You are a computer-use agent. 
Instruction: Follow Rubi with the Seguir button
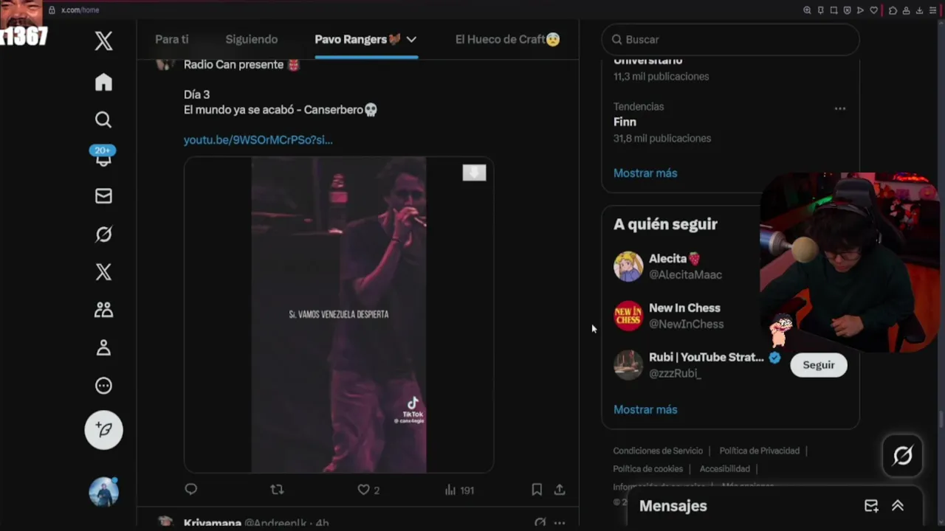pos(819,365)
